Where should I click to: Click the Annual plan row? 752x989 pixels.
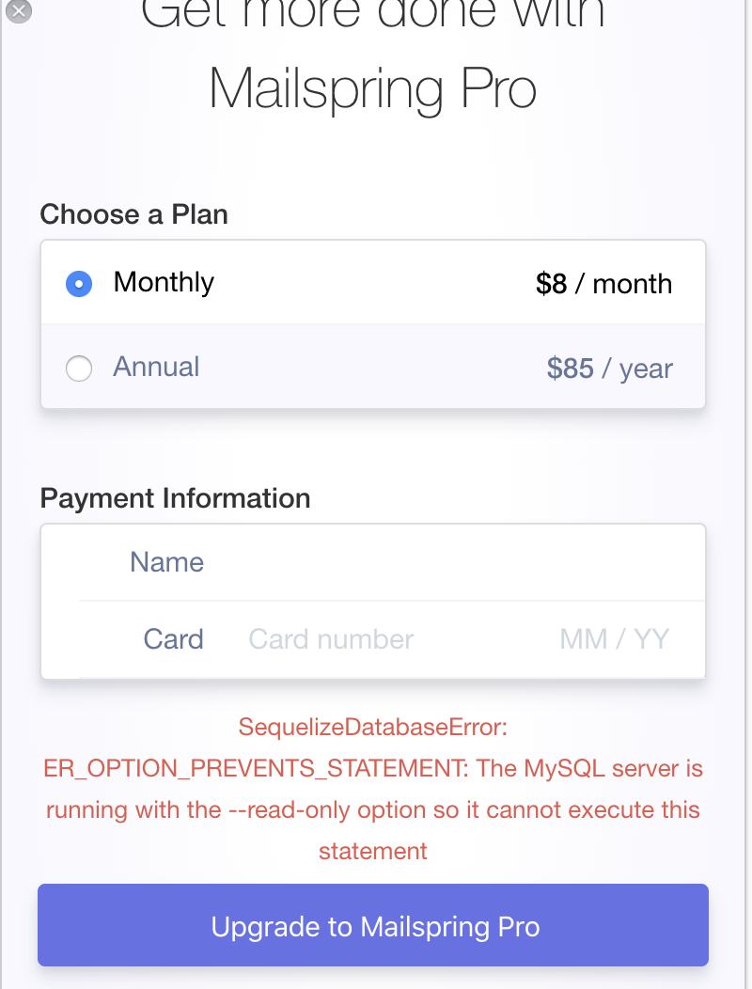coord(372,369)
